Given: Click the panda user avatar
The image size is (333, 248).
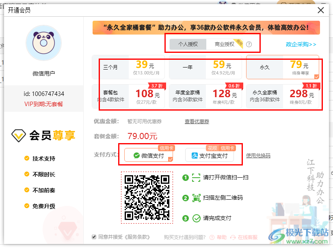Looking at the screenshot, I should (43, 43).
